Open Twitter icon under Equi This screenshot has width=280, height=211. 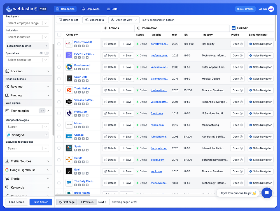[x=87, y=173]
